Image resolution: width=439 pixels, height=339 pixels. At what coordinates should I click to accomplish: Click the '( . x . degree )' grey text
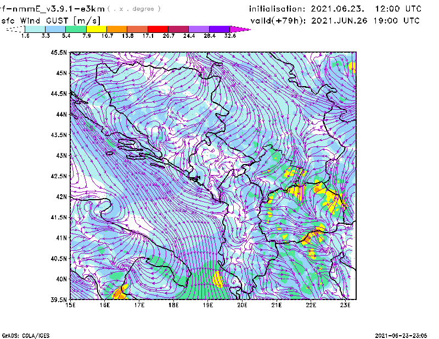point(134,9)
